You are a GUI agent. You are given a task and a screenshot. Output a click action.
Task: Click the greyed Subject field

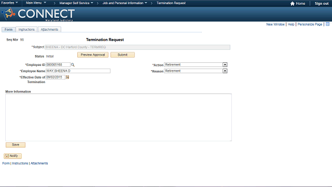pos(137,47)
